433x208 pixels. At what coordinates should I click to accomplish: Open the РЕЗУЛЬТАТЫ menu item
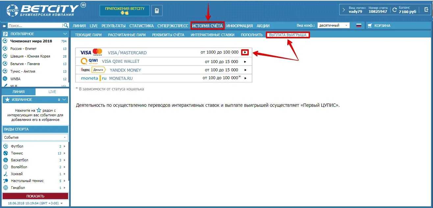(114, 26)
